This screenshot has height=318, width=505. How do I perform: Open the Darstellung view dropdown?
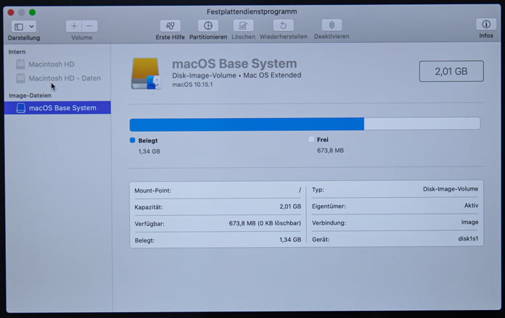31,26
